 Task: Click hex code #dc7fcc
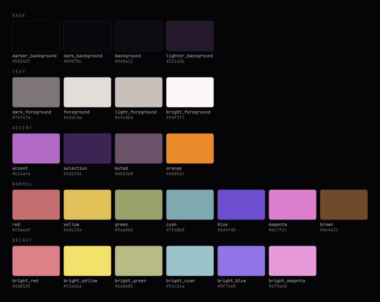278,230
